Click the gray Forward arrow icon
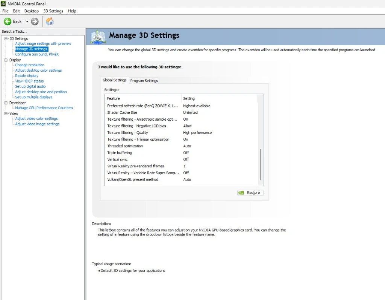This screenshot has width=385, height=300. click(x=35, y=21)
